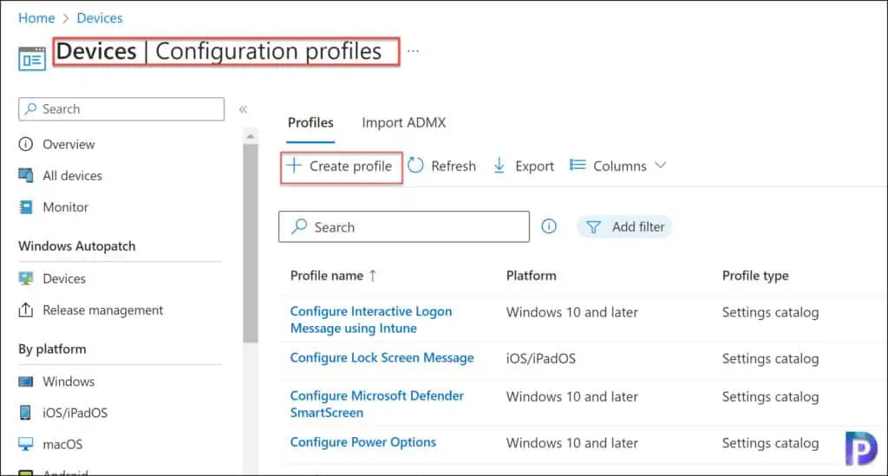Screen dimensions: 888x476
Task: Open the ellipsis more options beside title
Action: pyautogui.click(x=413, y=51)
